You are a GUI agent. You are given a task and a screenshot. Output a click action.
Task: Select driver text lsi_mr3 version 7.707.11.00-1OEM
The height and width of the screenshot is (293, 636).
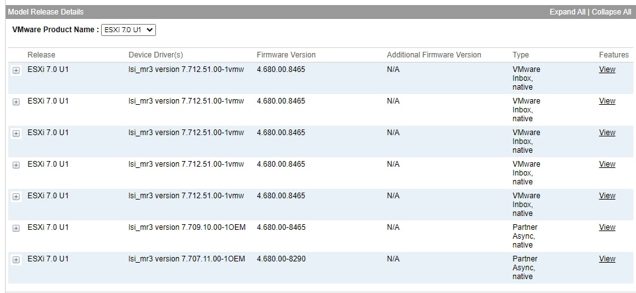coord(186,258)
